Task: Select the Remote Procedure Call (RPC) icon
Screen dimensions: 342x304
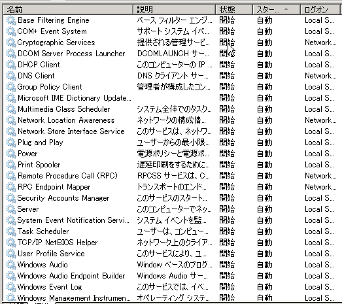Action: (10, 176)
